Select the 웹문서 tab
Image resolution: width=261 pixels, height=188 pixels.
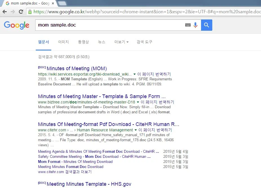pyautogui.click(x=43, y=42)
